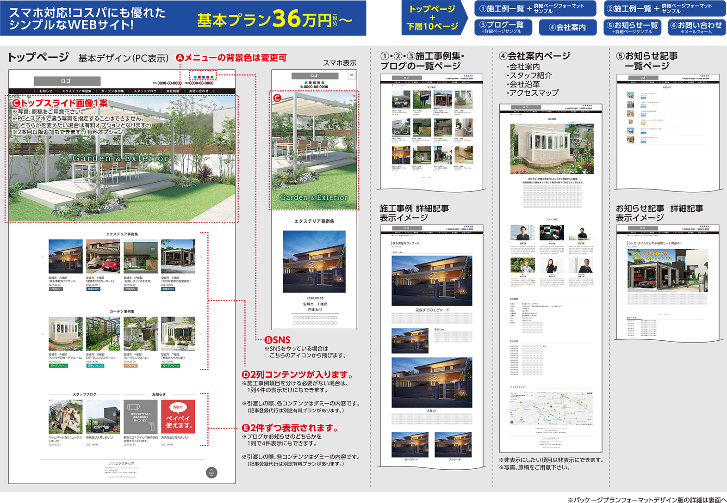727x503 pixels.
Task: Click the ⑥お問い合わせ mail form button
Action: (x=696, y=27)
